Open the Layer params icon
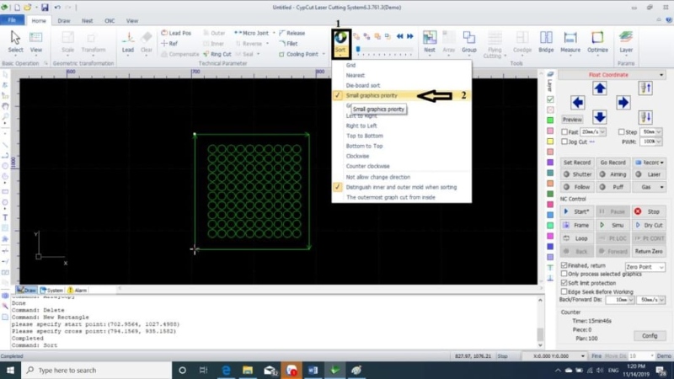Screen dimensions: 674x379 pyautogui.click(x=626, y=40)
